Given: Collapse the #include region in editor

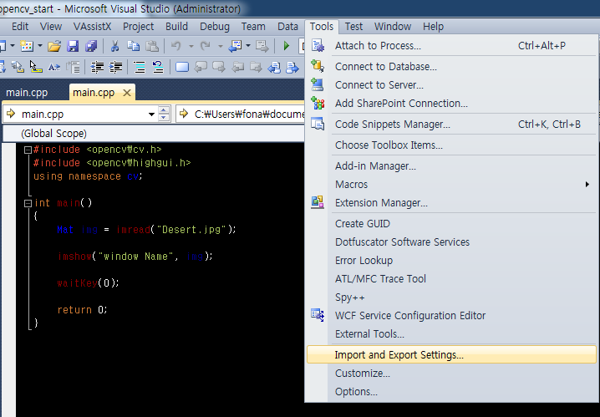Looking at the screenshot, I should point(28,150).
